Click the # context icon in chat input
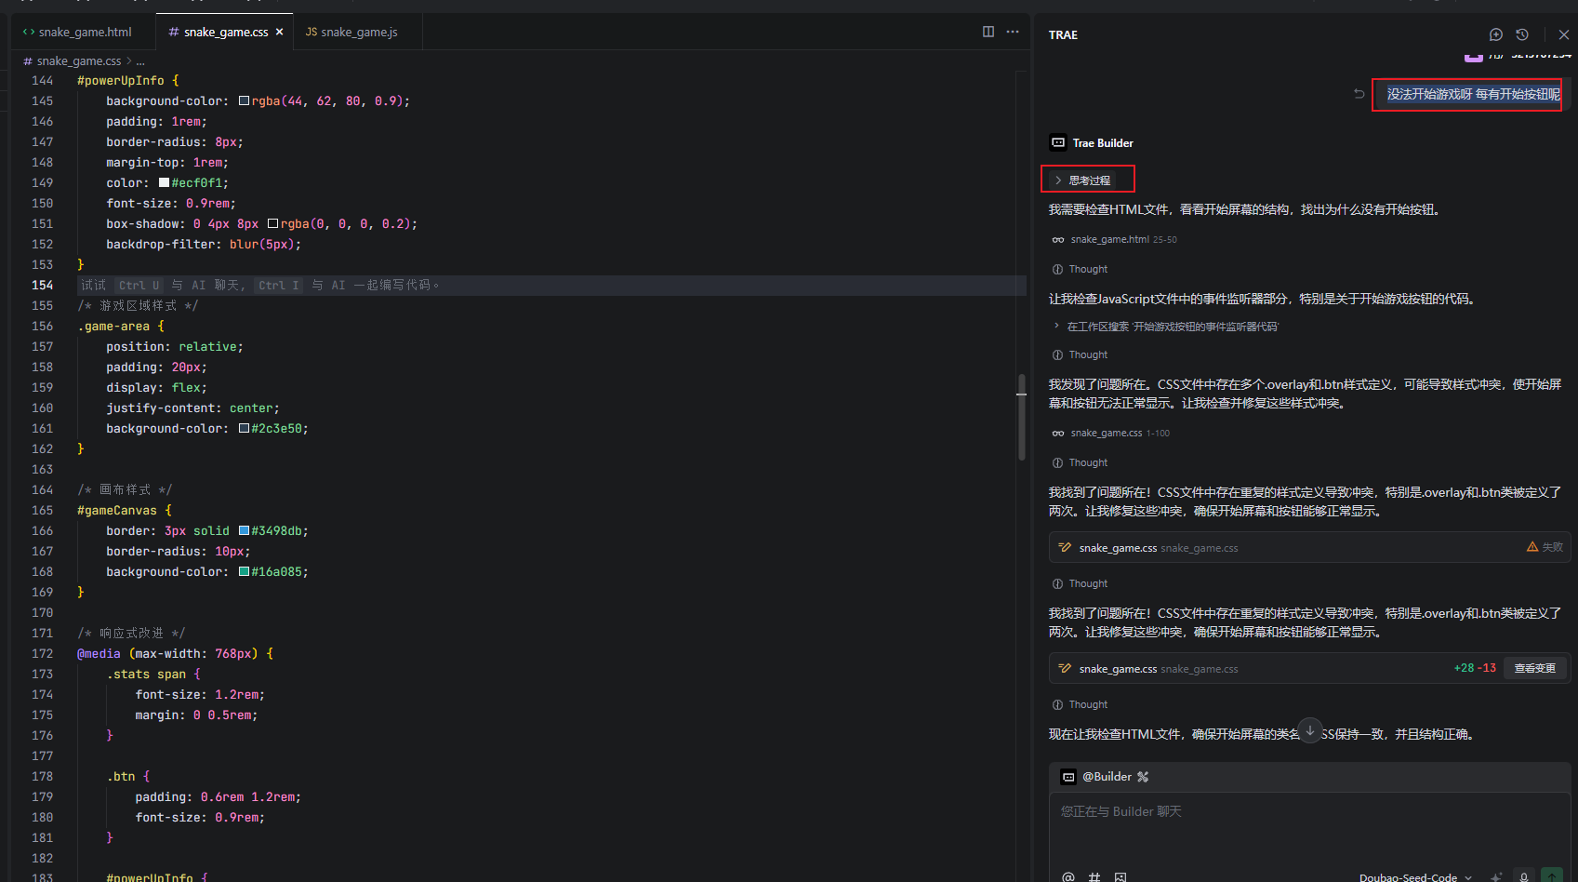 click(1094, 876)
